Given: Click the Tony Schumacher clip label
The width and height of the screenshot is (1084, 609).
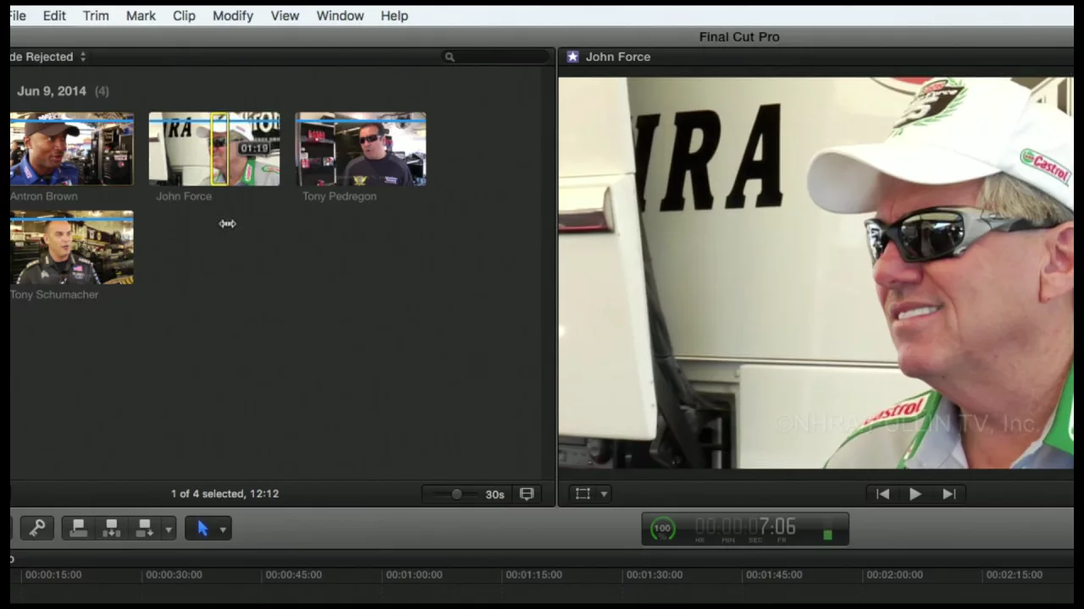Looking at the screenshot, I should pos(54,294).
